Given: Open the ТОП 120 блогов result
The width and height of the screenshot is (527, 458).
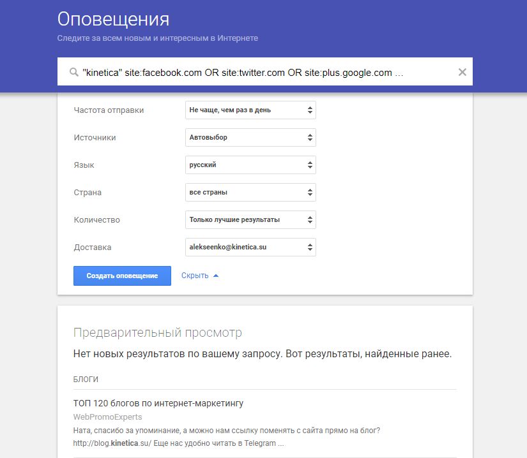Looking at the screenshot, I should click(x=158, y=403).
